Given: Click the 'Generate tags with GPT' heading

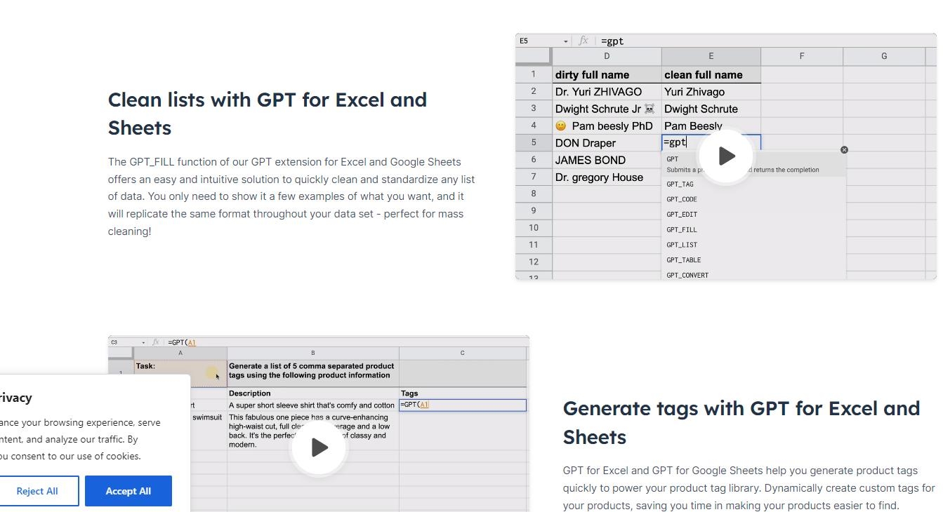Looking at the screenshot, I should pyautogui.click(x=741, y=422).
